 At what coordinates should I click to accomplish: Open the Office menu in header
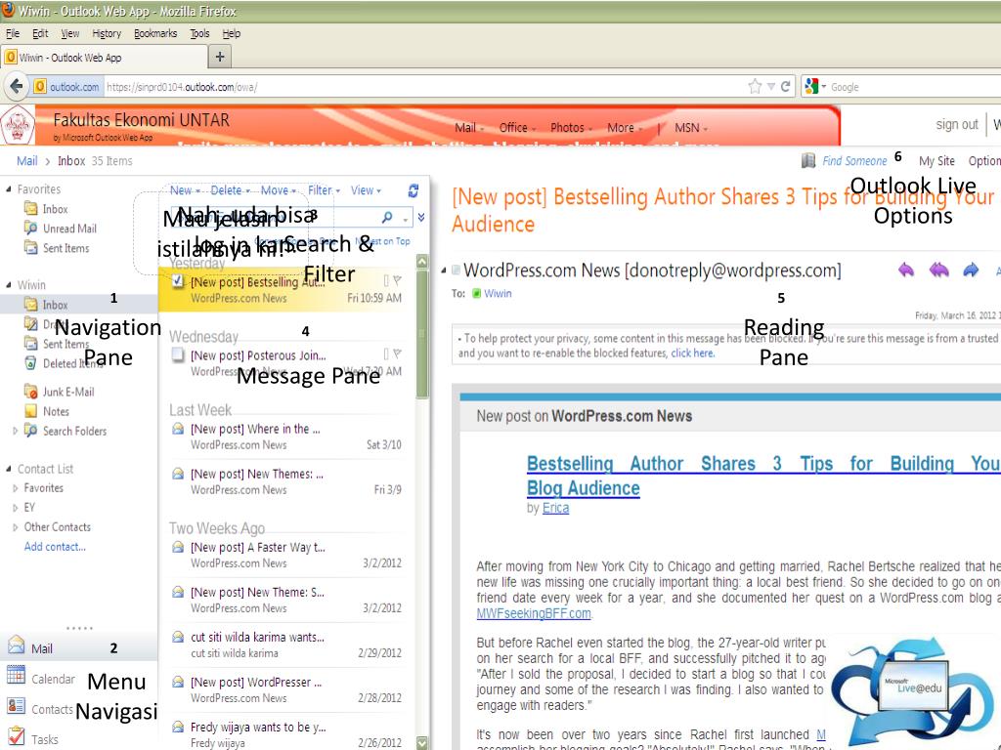coord(517,128)
